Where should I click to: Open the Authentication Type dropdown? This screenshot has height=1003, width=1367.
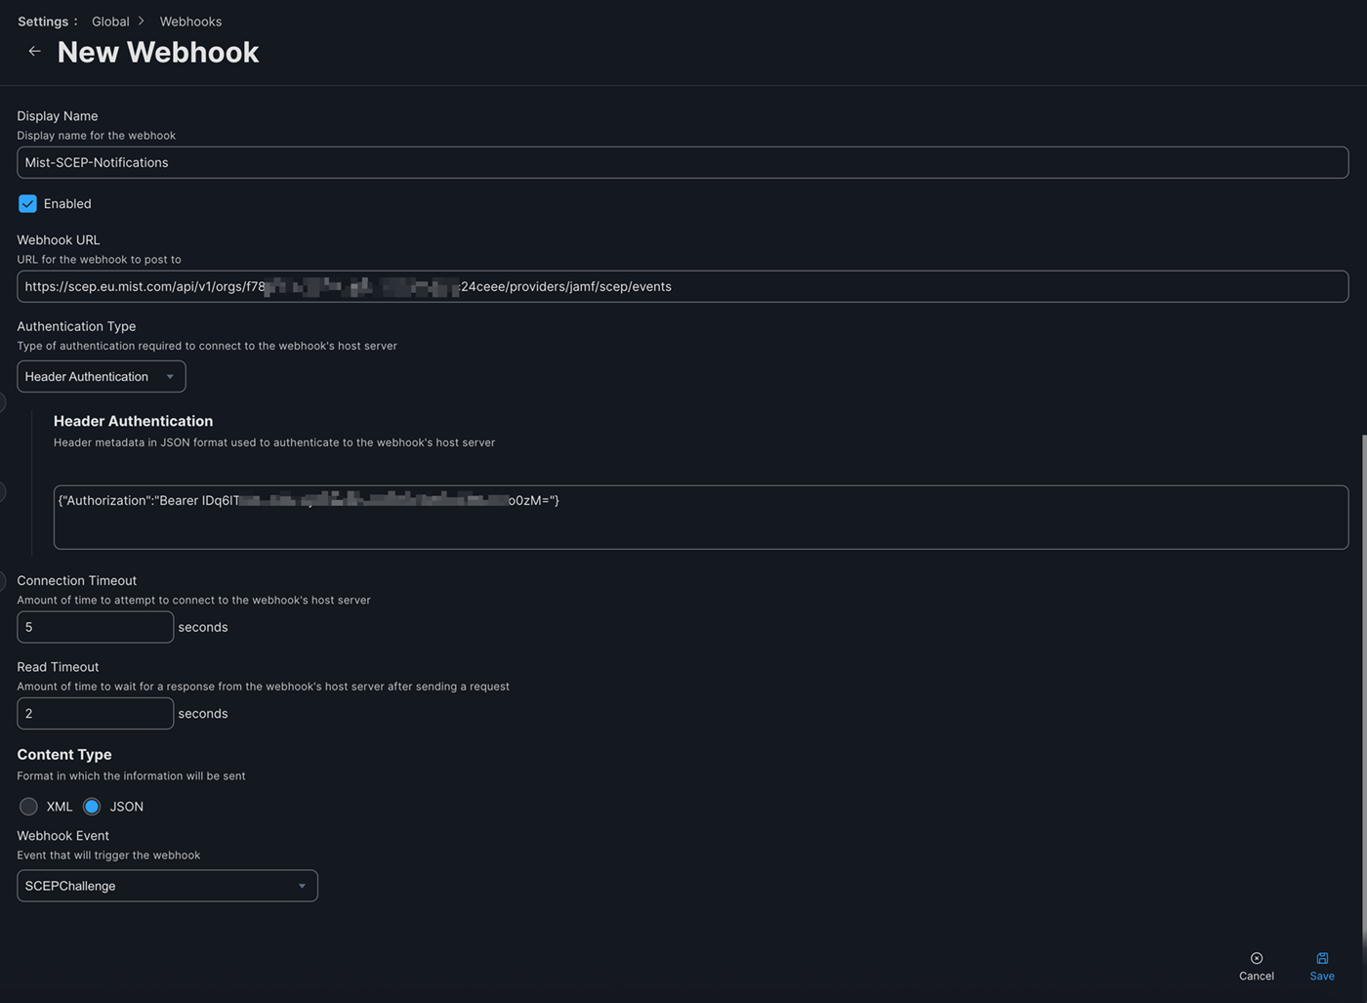[101, 377]
